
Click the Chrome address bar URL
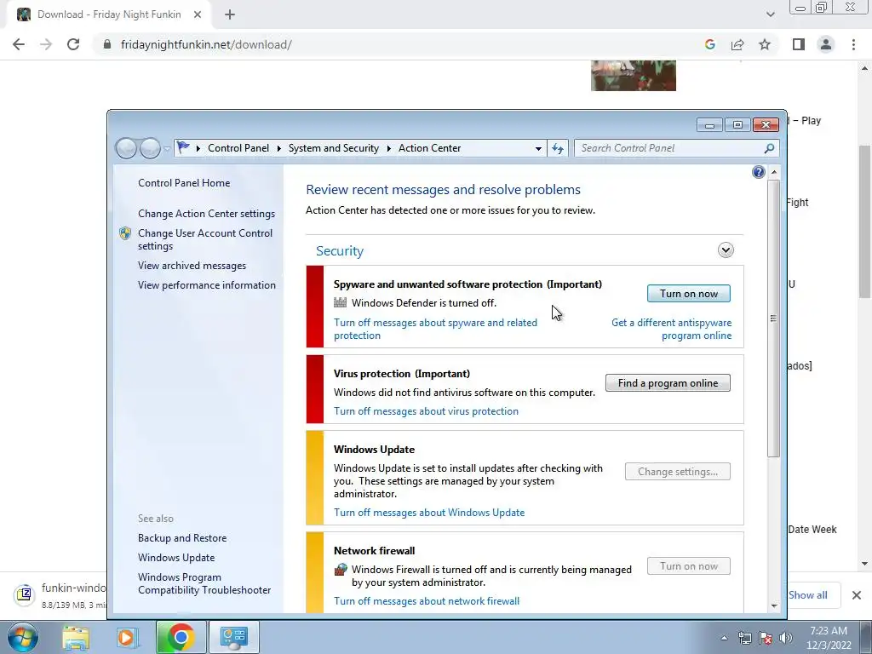coord(206,44)
